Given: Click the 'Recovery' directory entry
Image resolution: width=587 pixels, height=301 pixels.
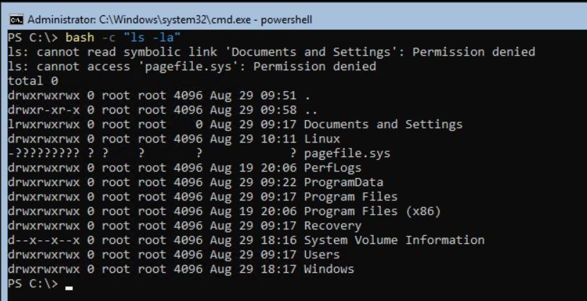Looking at the screenshot, I should click(x=333, y=225).
